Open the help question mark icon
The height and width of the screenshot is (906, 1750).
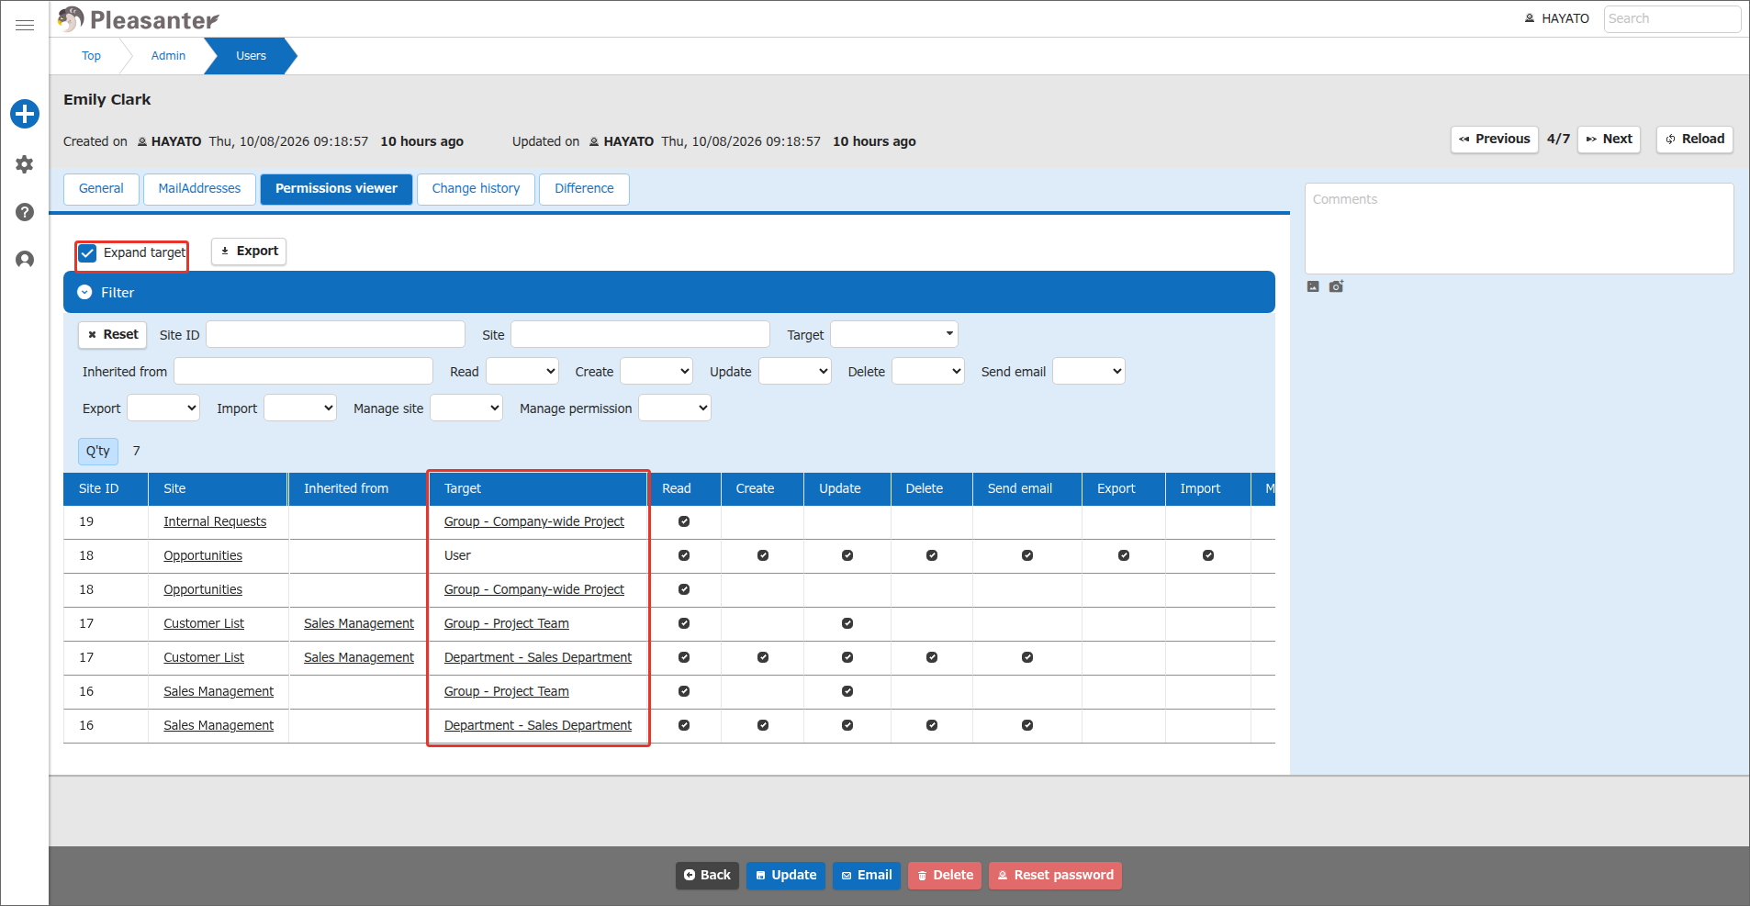(25, 212)
